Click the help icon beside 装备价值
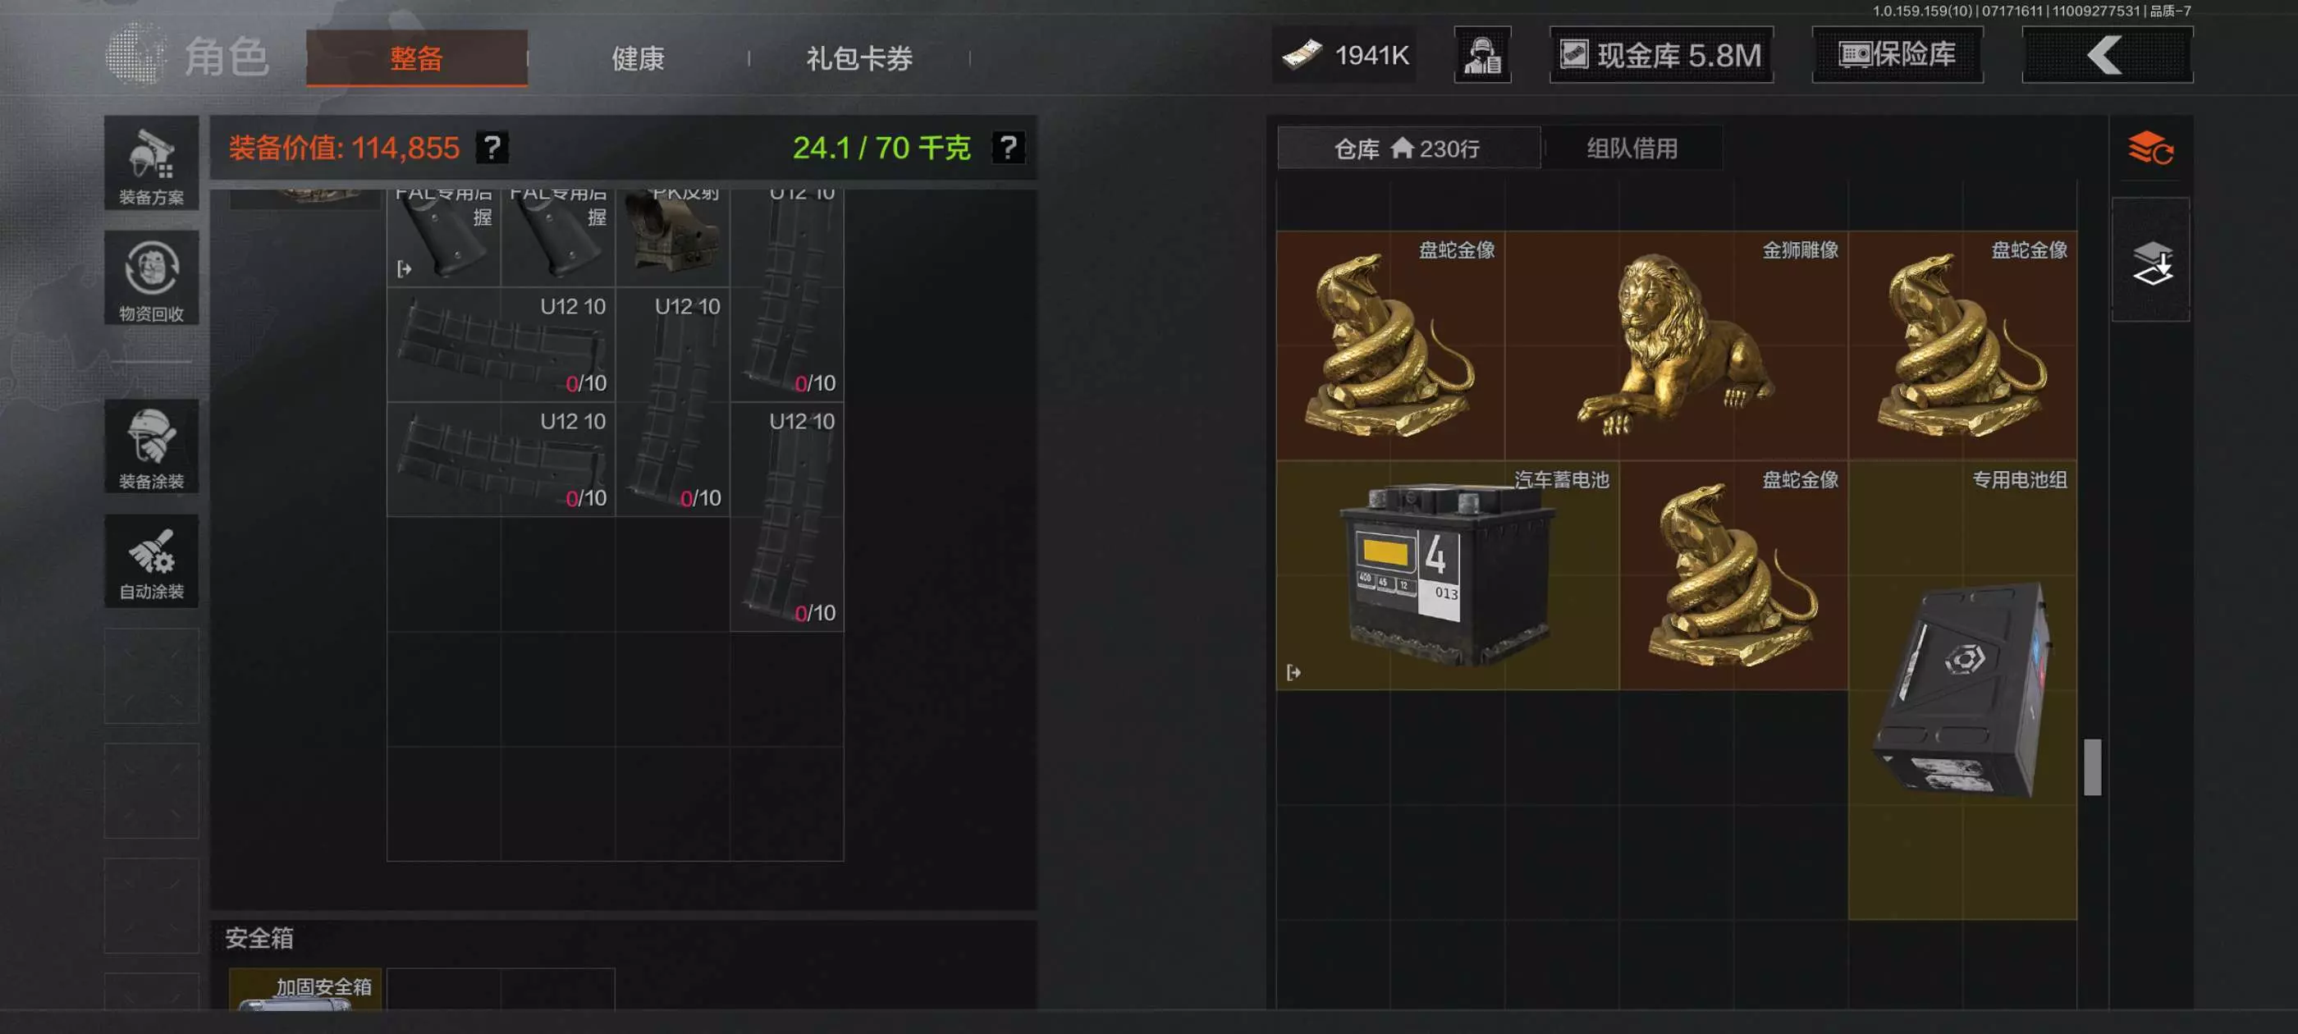This screenshot has width=2298, height=1034. tap(492, 147)
